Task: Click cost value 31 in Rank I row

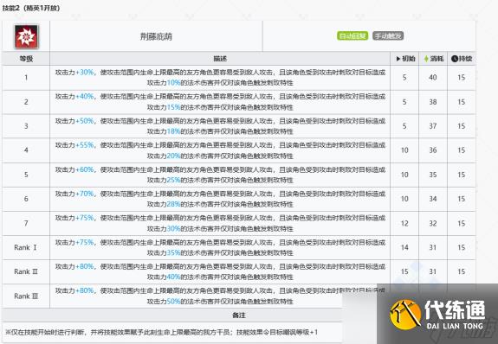Action: 433,247
